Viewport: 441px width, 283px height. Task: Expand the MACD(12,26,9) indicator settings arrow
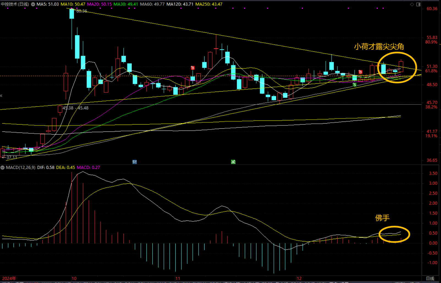pos(2,167)
